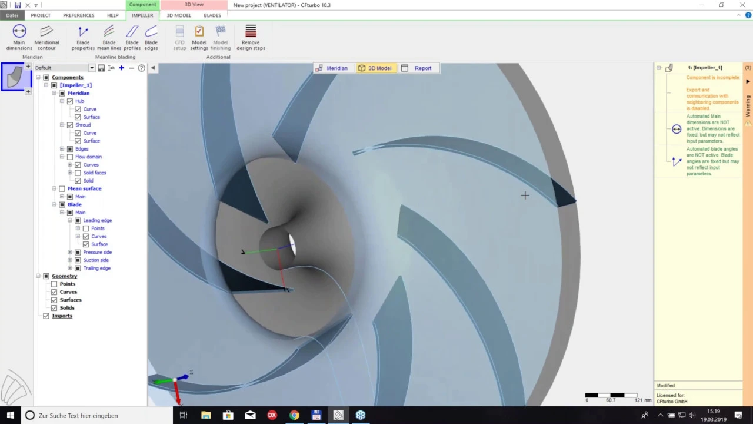Add a new view configuration with plus icon
This screenshot has width=753, height=424.
coord(121,68)
